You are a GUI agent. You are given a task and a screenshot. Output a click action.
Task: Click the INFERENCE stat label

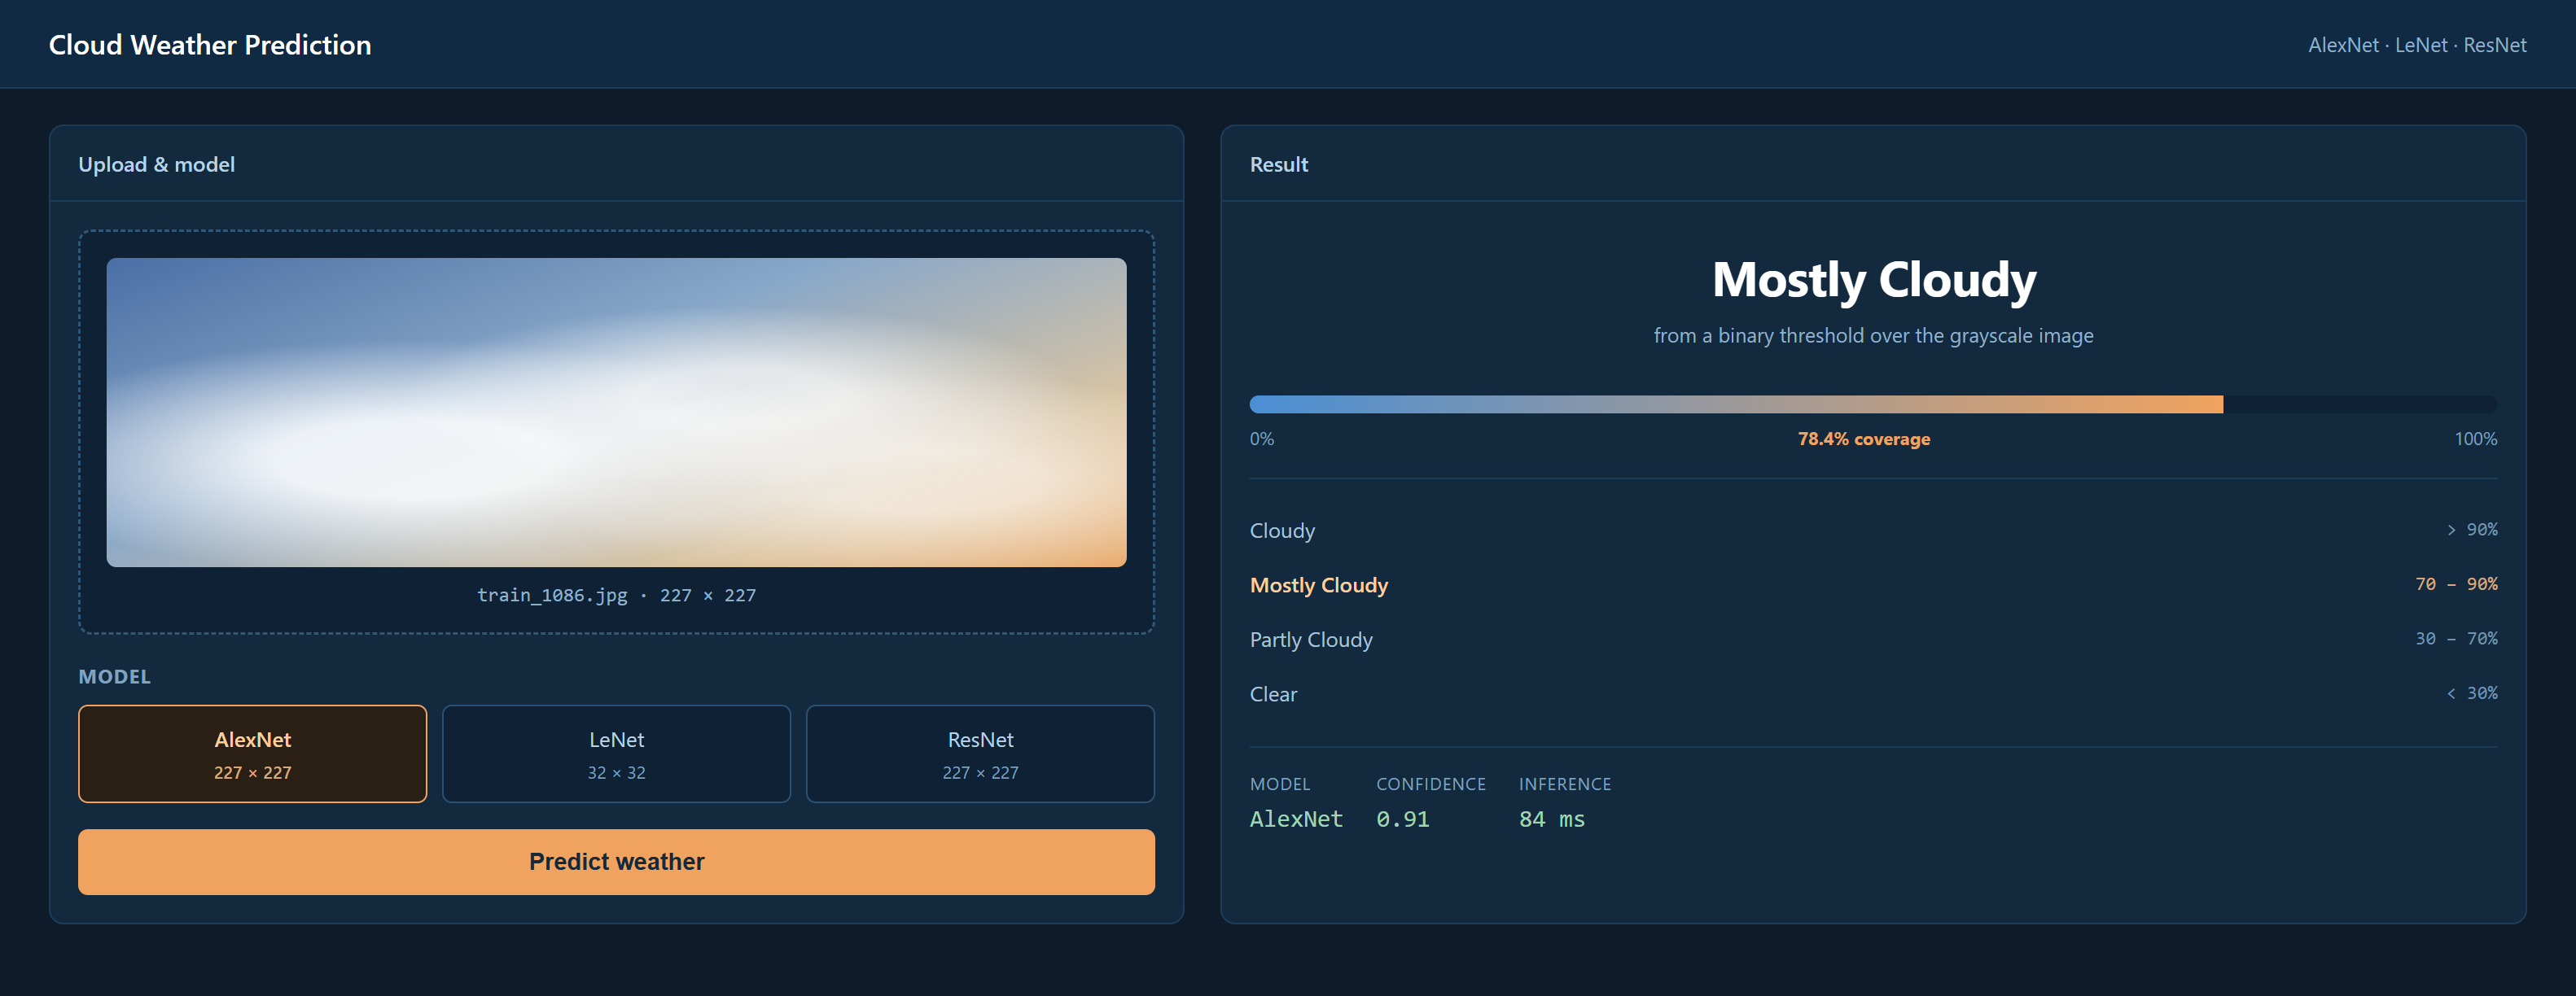click(1565, 784)
